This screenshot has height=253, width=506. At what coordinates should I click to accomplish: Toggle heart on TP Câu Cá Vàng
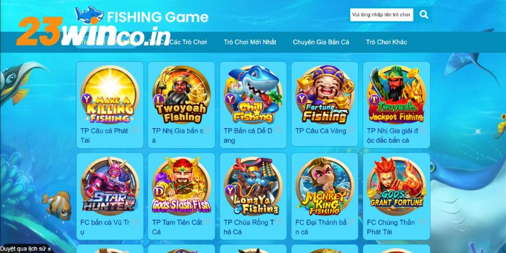point(350,130)
